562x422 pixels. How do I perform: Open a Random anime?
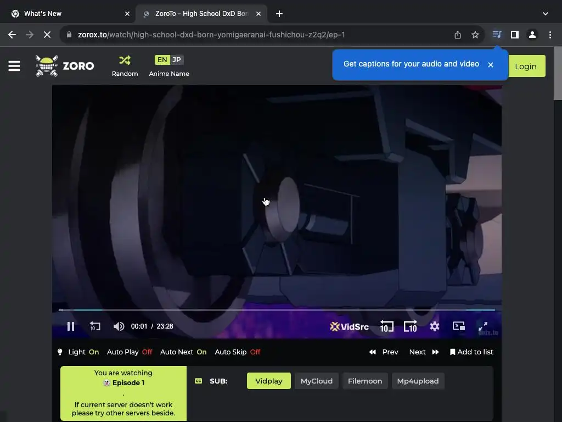(x=125, y=66)
